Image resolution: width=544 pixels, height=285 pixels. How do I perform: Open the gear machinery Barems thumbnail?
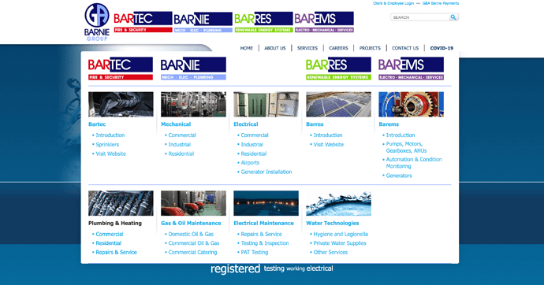point(411,104)
